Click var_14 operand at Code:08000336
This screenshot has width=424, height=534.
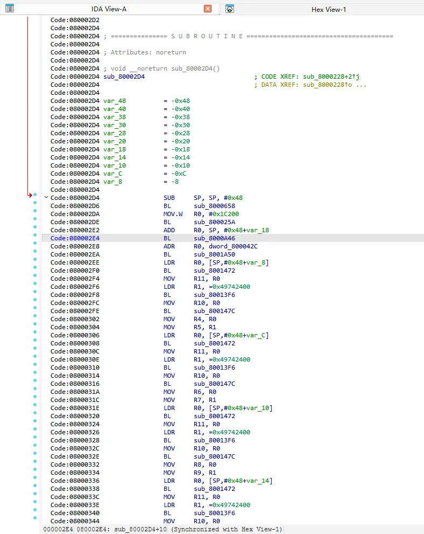[x=259, y=481]
